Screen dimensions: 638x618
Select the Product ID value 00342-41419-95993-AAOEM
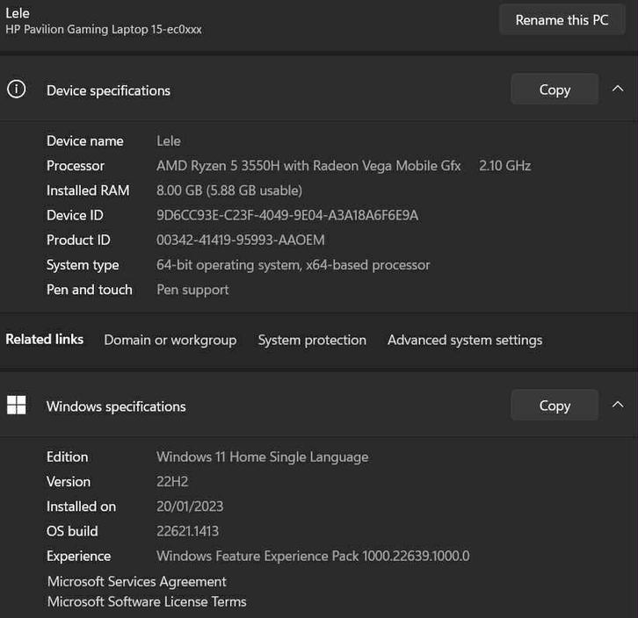[241, 240]
